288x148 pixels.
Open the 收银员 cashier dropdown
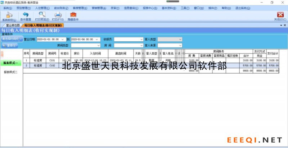tap(141, 39)
